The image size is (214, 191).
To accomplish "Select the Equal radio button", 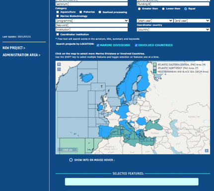I will (x=186, y=9).
